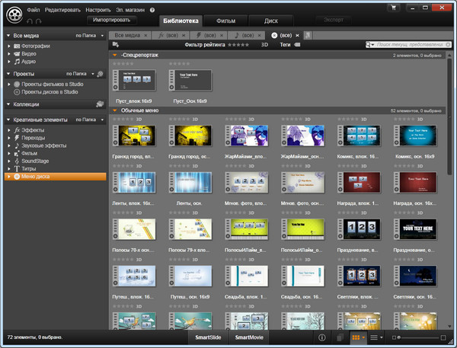Click the Pinnacle Studio film reel logo
The width and height of the screenshot is (457, 348).
tap(13, 13)
